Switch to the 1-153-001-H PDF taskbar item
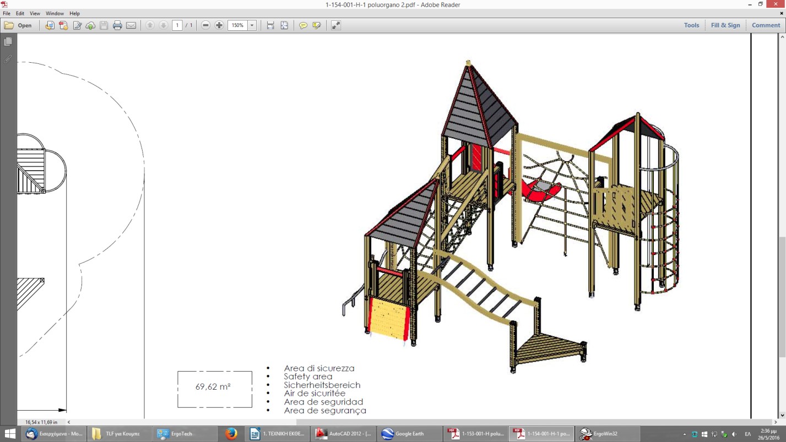The height and width of the screenshot is (442, 786). point(476,434)
